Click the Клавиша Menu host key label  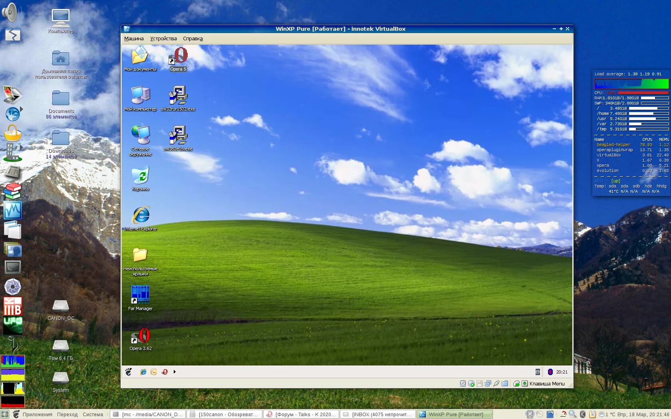[547, 383]
